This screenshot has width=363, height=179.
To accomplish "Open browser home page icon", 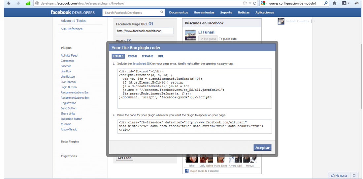I will [334, 4].
